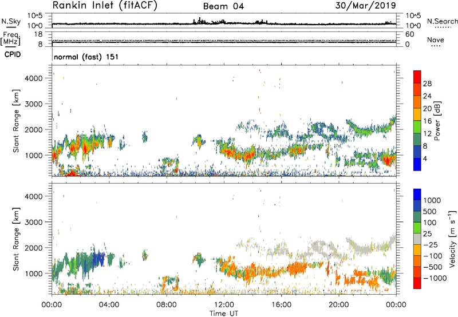Click the '-1000' tick on Velocity colorbar
Image resolution: width=458 pixels, height=317 pixels.
click(x=435, y=278)
